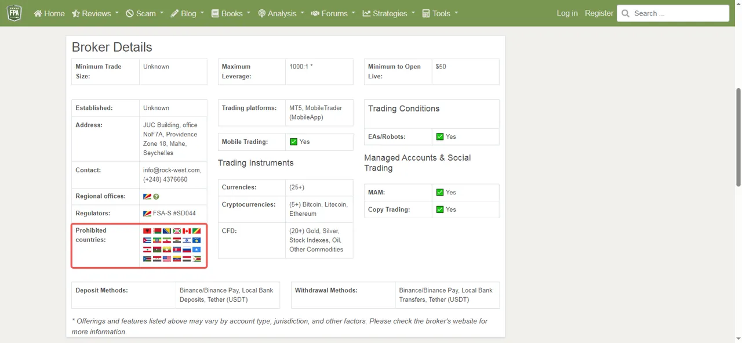Image resolution: width=742 pixels, height=343 pixels.
Task: Click the Kosovo flag in prohibited countries
Action: pos(197,240)
